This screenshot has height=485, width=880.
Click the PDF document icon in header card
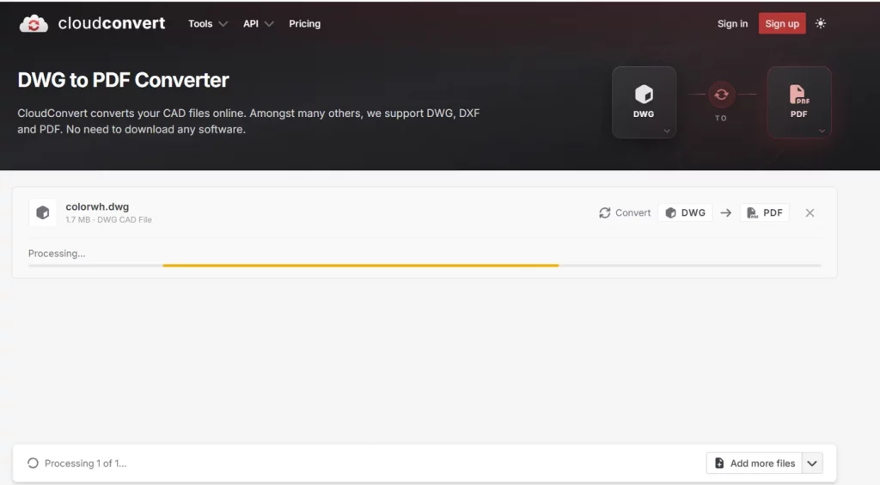pos(798,95)
